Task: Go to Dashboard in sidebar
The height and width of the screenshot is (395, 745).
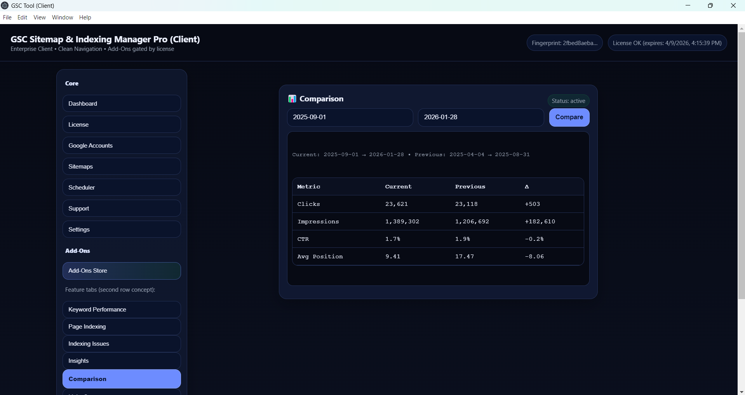Action: (x=122, y=104)
